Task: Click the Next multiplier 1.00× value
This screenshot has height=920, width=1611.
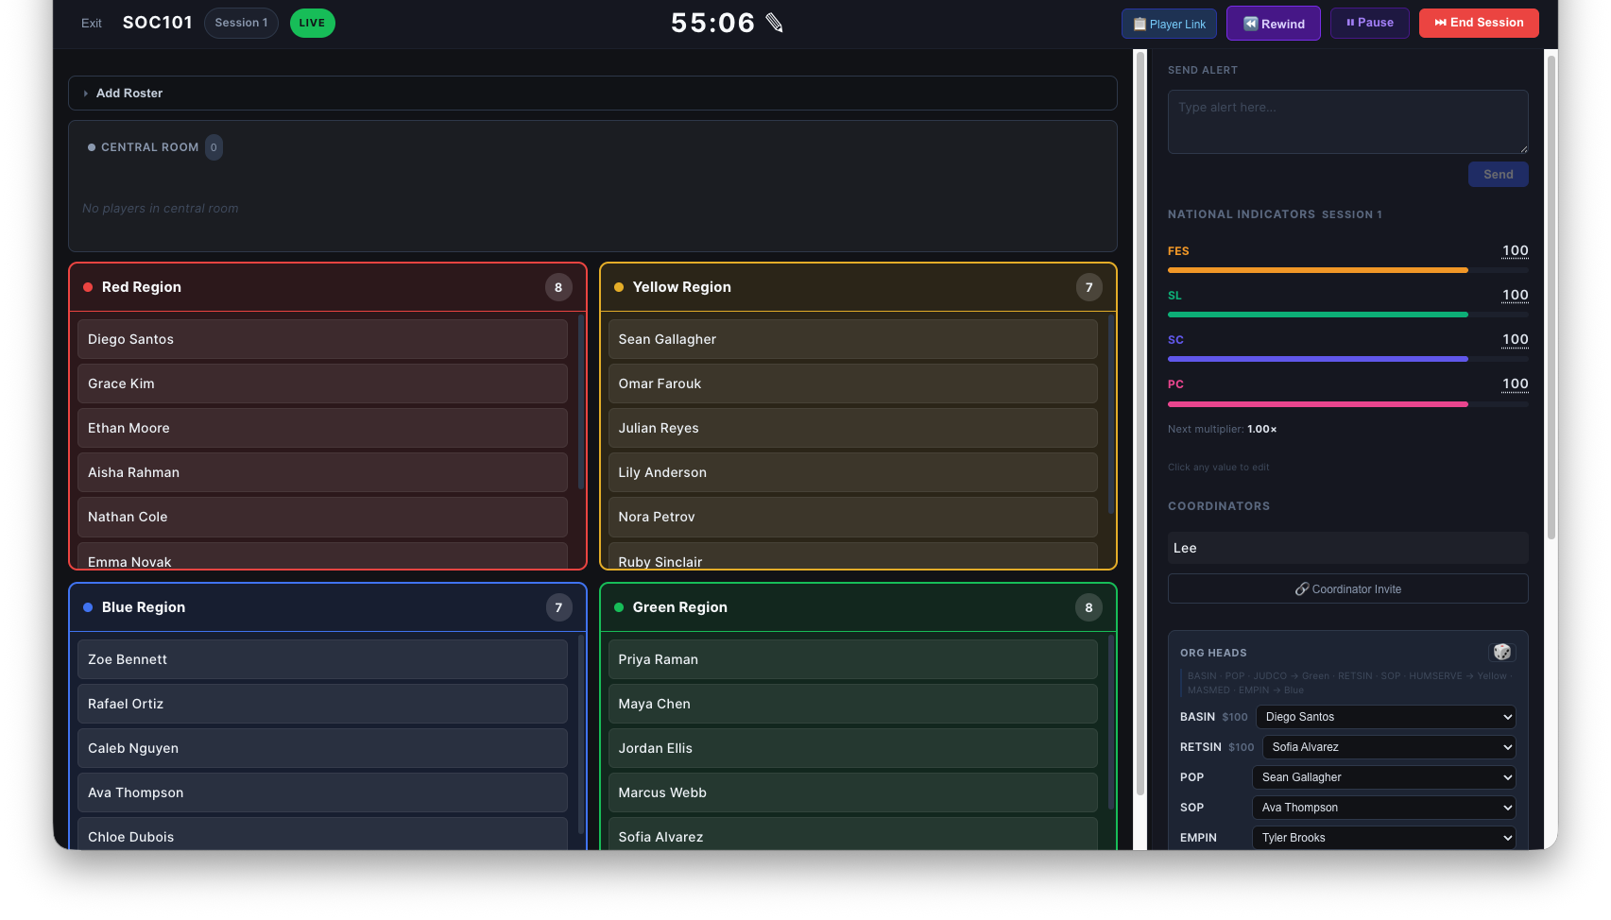Action: pyautogui.click(x=1261, y=429)
